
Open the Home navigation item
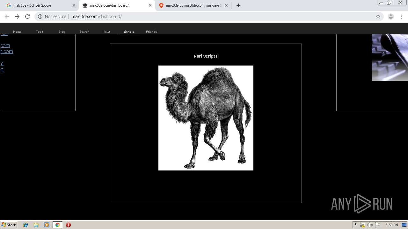17,31
